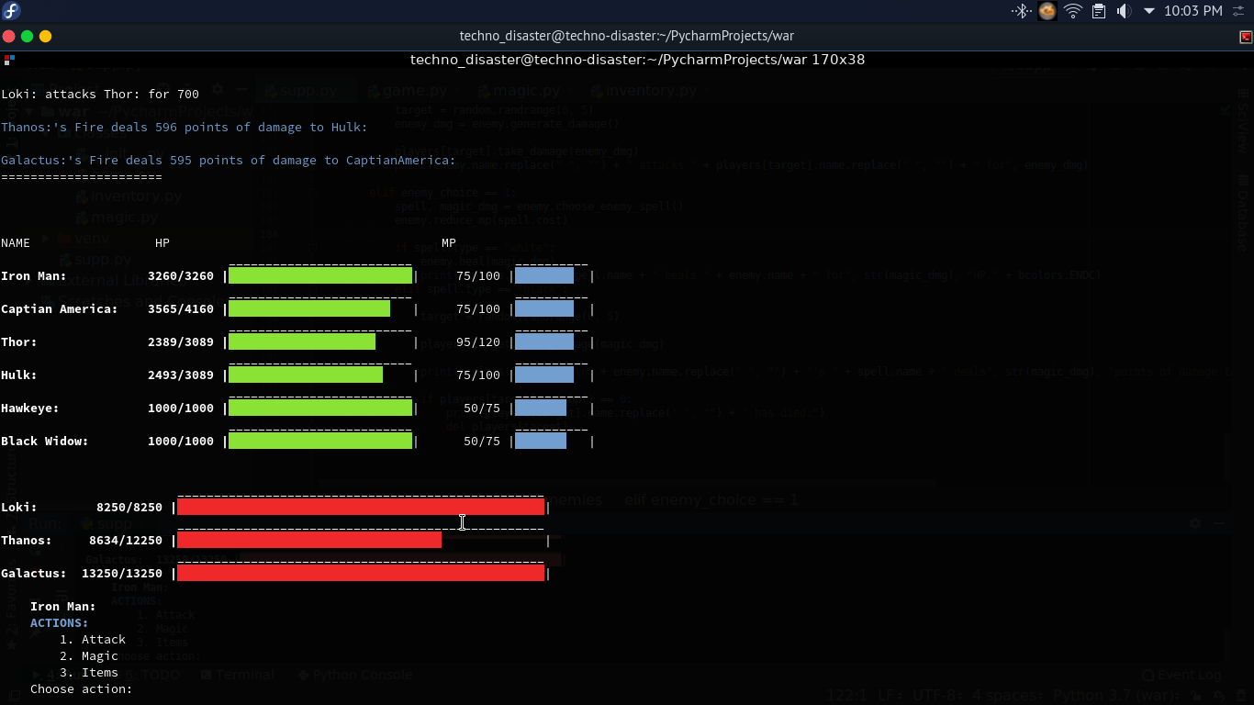Screen dimensions: 1254x705
Task: Click Black Widow MP value 50/75
Action: point(482,441)
